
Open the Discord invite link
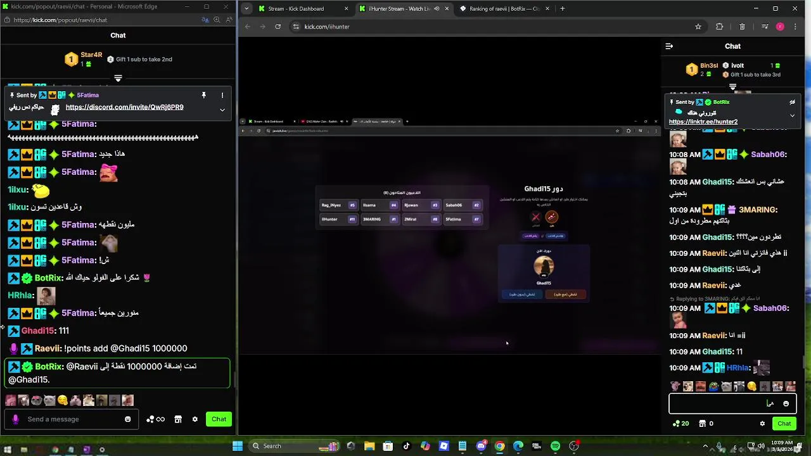124,107
